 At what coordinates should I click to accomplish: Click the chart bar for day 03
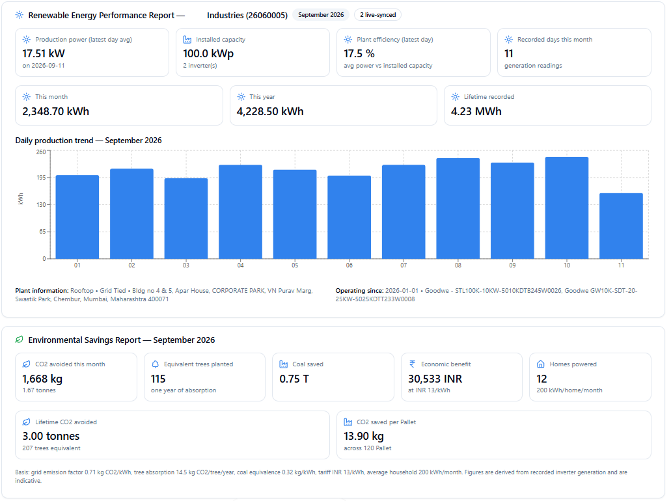pyautogui.click(x=186, y=219)
